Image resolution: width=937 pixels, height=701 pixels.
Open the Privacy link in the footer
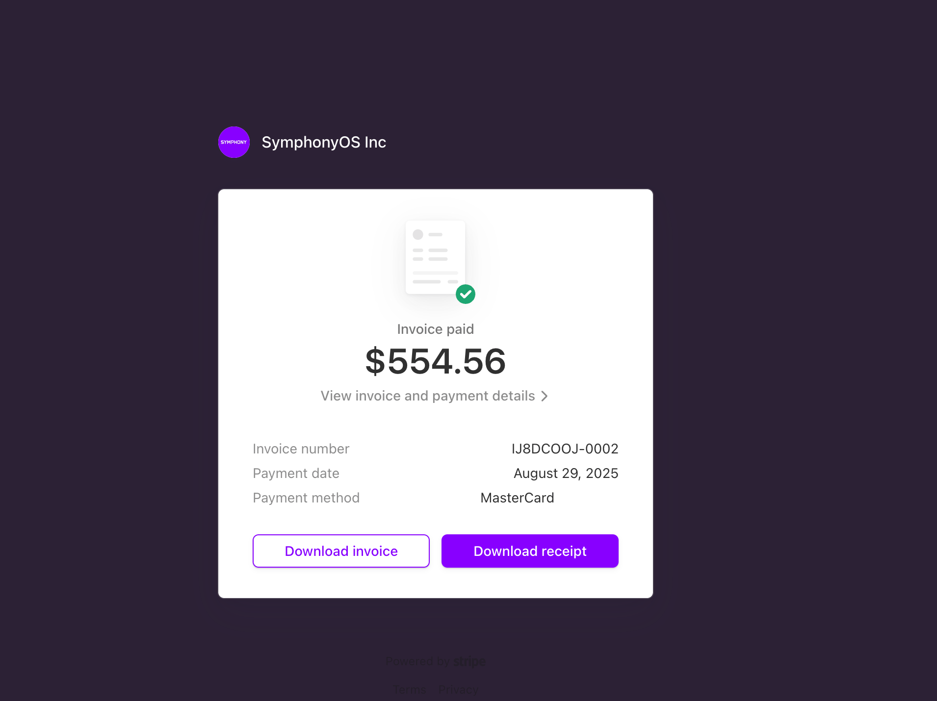click(458, 690)
